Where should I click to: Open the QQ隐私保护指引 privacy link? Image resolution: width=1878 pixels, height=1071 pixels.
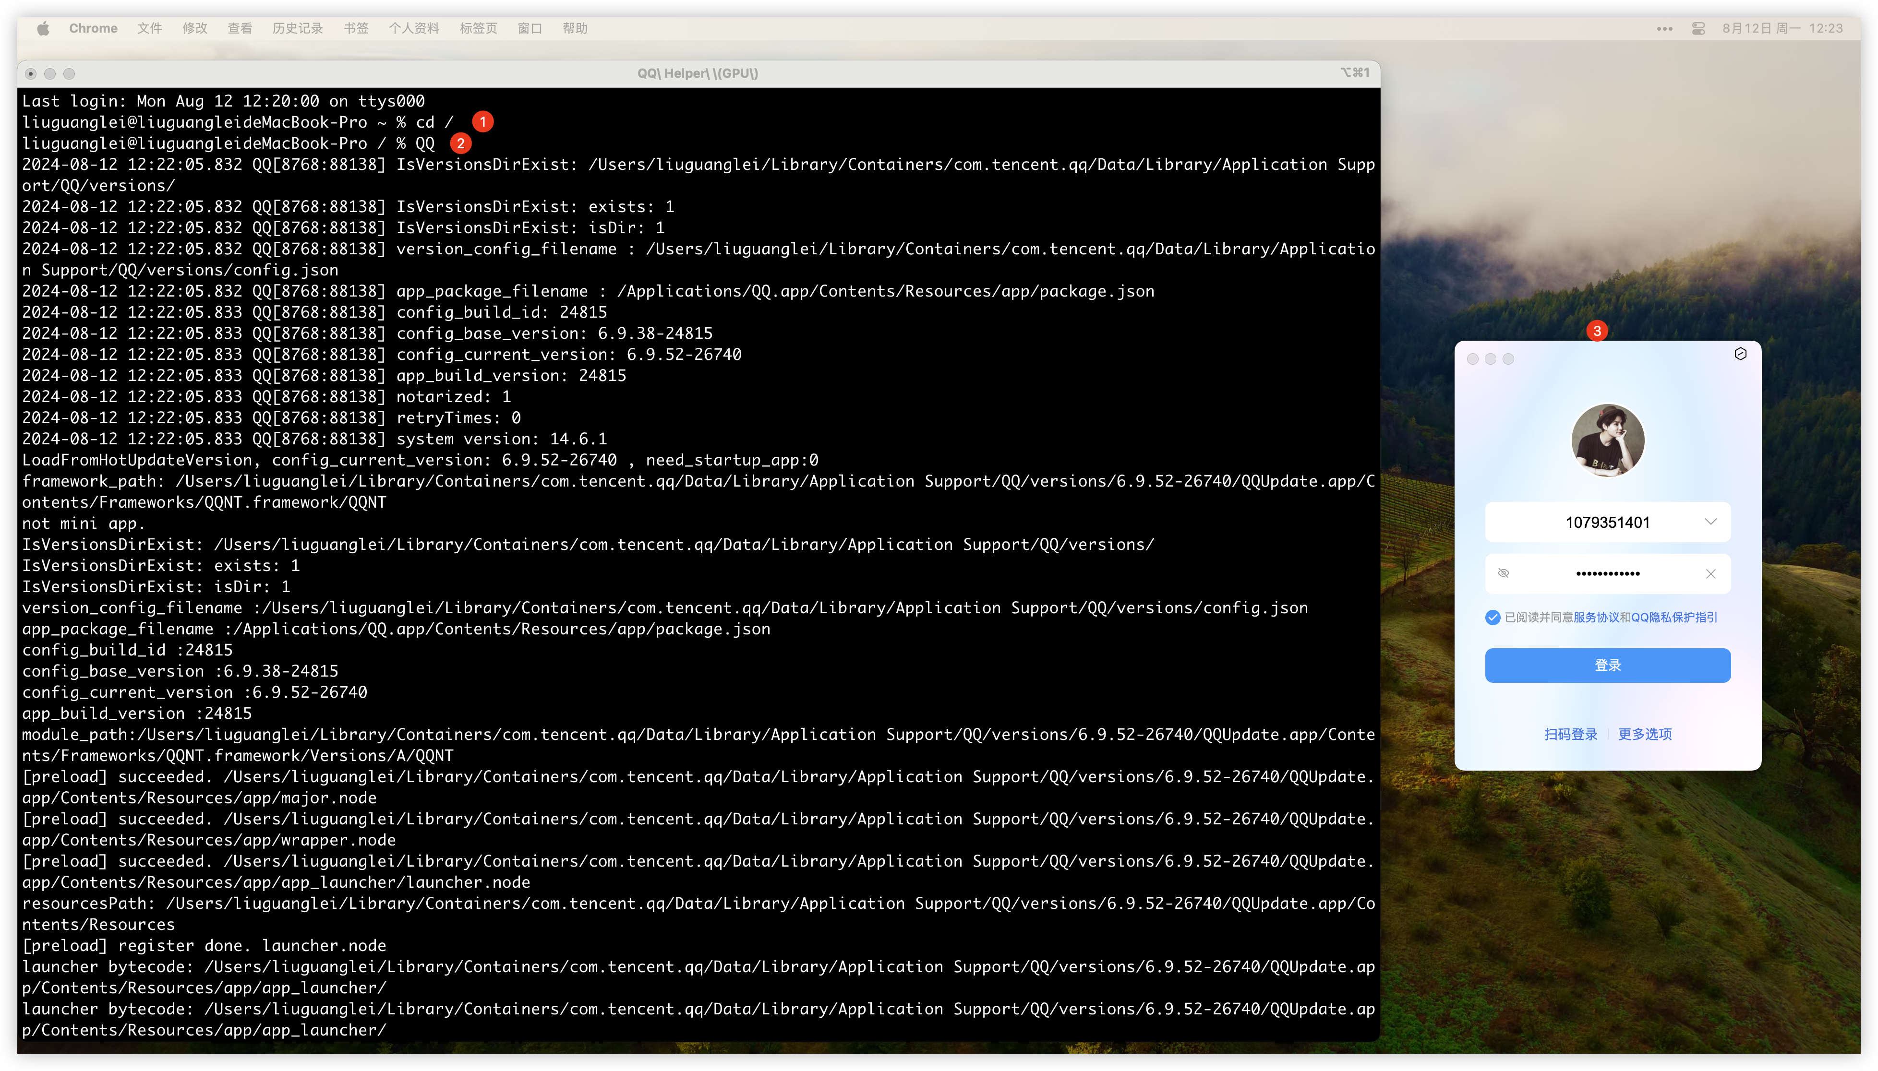[x=1674, y=617]
